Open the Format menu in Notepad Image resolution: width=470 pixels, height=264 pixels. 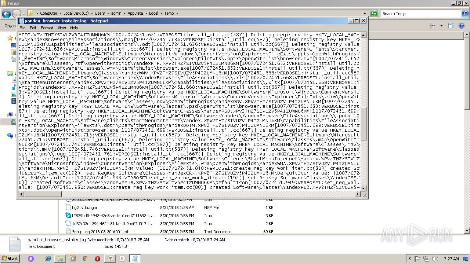tap(47, 28)
